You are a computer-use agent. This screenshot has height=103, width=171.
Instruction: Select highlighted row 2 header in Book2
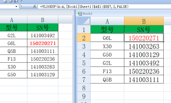click(x=84, y=38)
